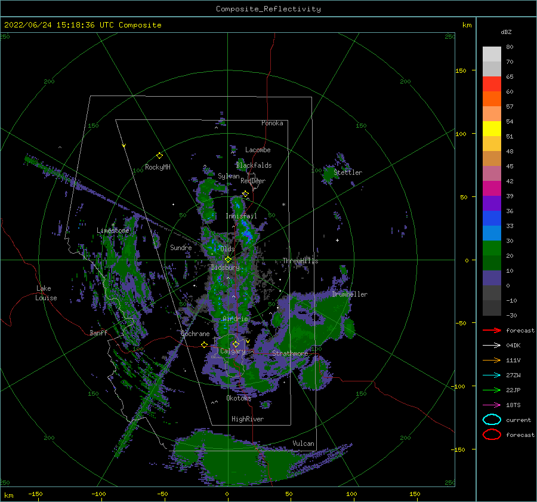Click the cyan current ellipse icon
537x502 pixels.
[x=492, y=420]
